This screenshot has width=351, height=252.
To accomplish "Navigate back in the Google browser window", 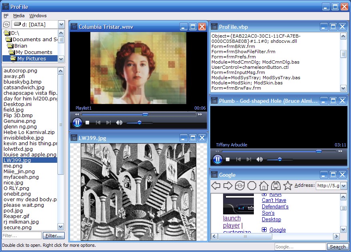I will click(x=216, y=185).
